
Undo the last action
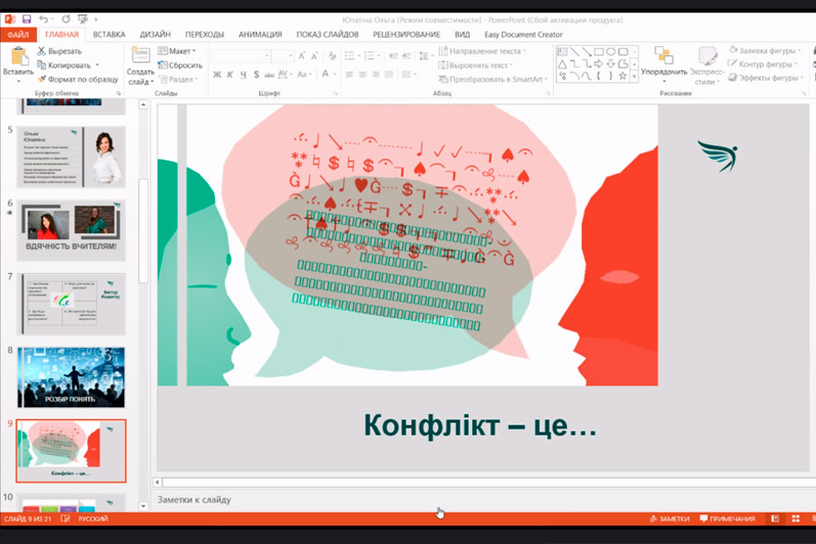pyautogui.click(x=45, y=18)
